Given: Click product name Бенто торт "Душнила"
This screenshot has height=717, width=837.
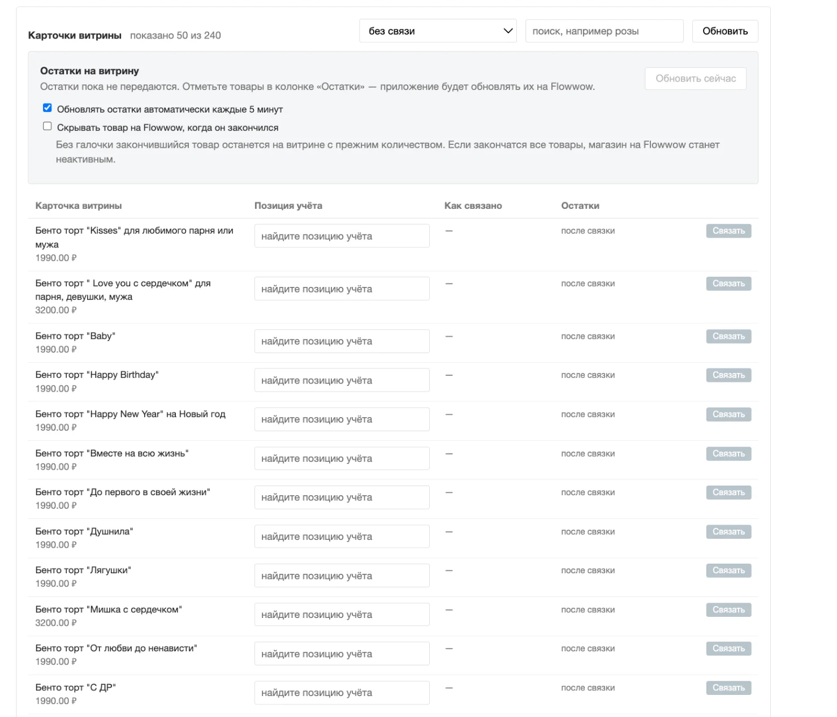Looking at the screenshot, I should tap(84, 531).
